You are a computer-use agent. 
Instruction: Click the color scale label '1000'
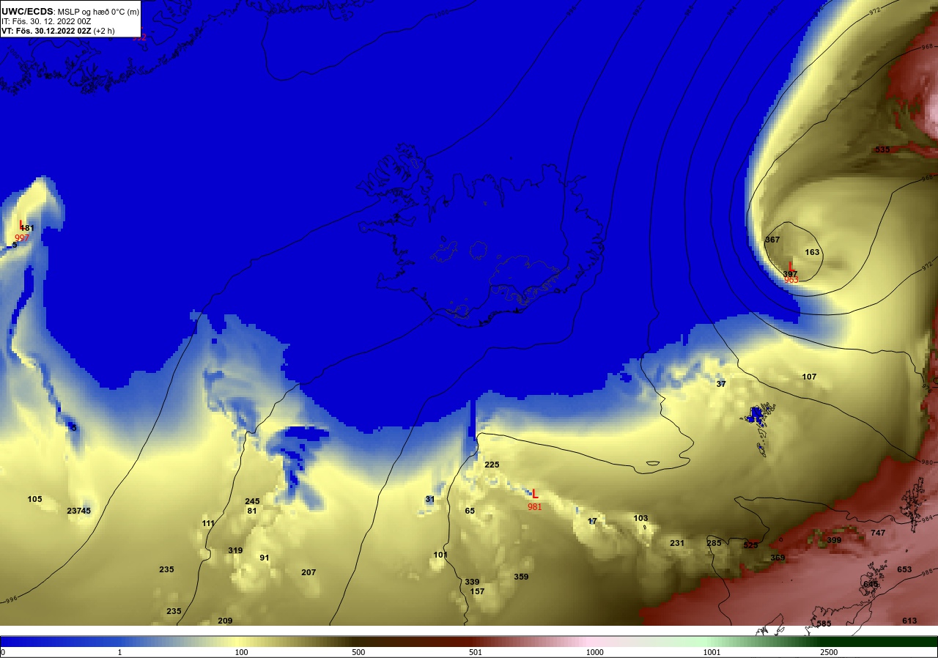[x=594, y=652]
